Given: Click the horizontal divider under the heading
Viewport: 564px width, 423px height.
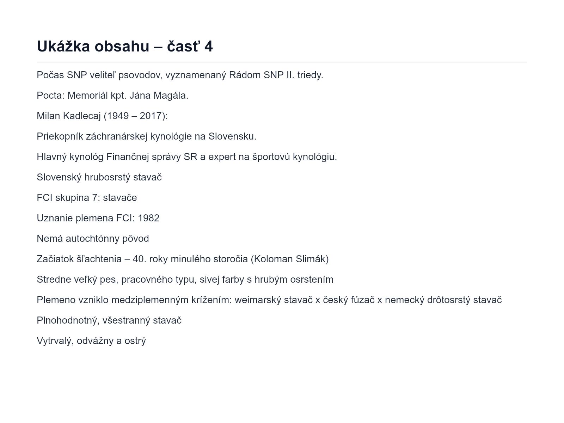Looking at the screenshot, I should coord(282,62).
